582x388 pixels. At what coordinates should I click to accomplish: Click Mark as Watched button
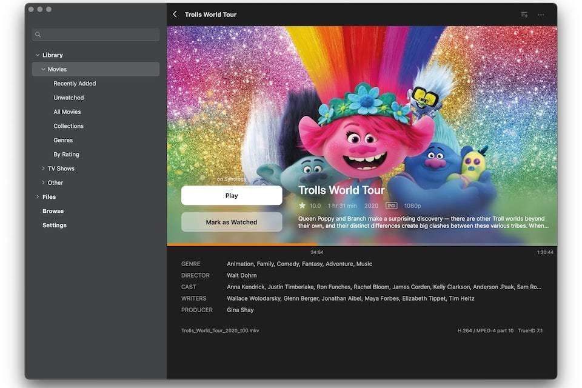[x=232, y=222]
